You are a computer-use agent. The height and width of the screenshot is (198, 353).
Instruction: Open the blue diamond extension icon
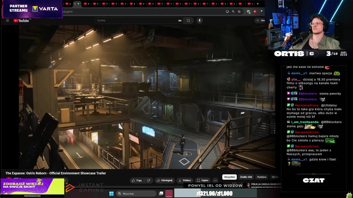pyautogui.click(x=261, y=12)
